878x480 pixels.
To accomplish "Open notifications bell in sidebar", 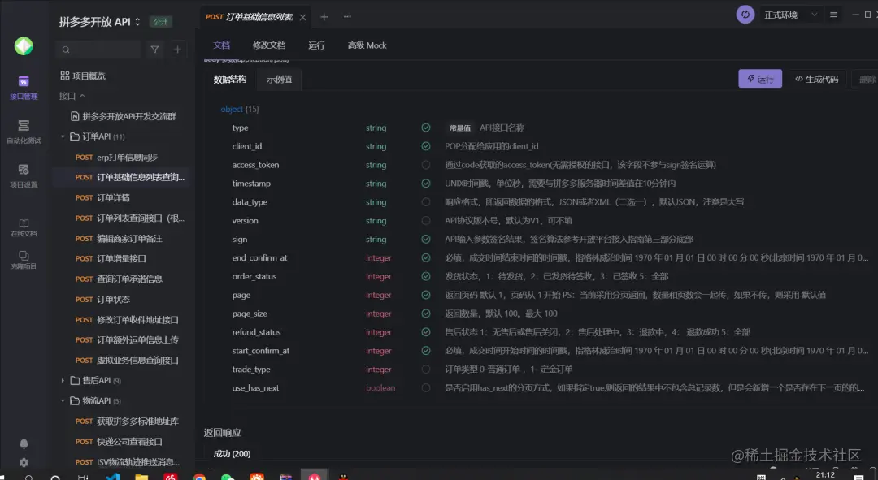I will (24, 443).
